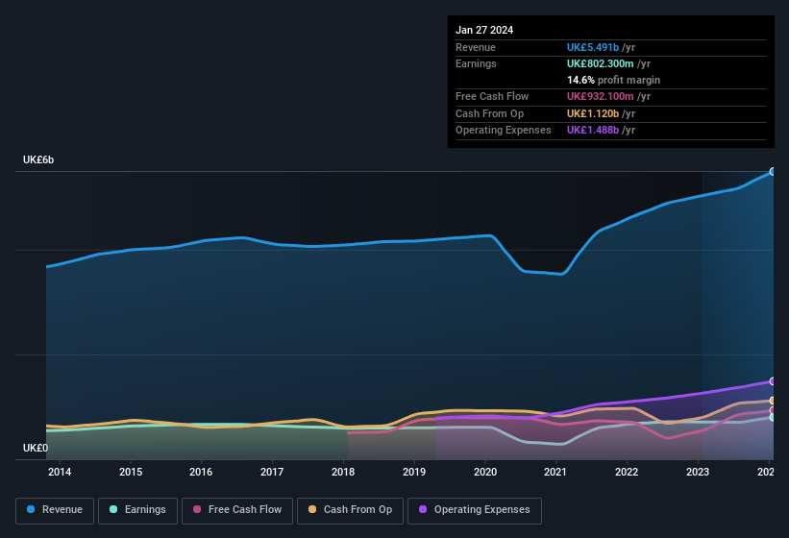Click the 2014 x-axis label
789x538 pixels.
pos(60,472)
